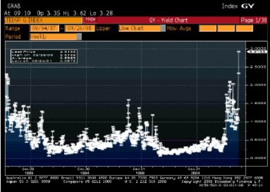Select the Range start date 09/04/87 field
The height and width of the screenshot is (192, 270).
tap(43, 28)
